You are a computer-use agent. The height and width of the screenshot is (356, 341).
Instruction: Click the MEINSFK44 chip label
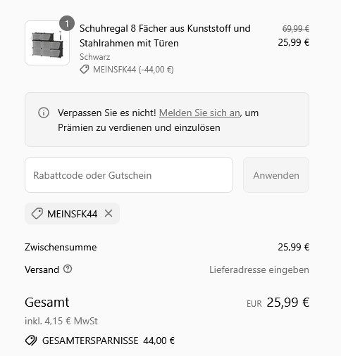pyautogui.click(x=73, y=214)
